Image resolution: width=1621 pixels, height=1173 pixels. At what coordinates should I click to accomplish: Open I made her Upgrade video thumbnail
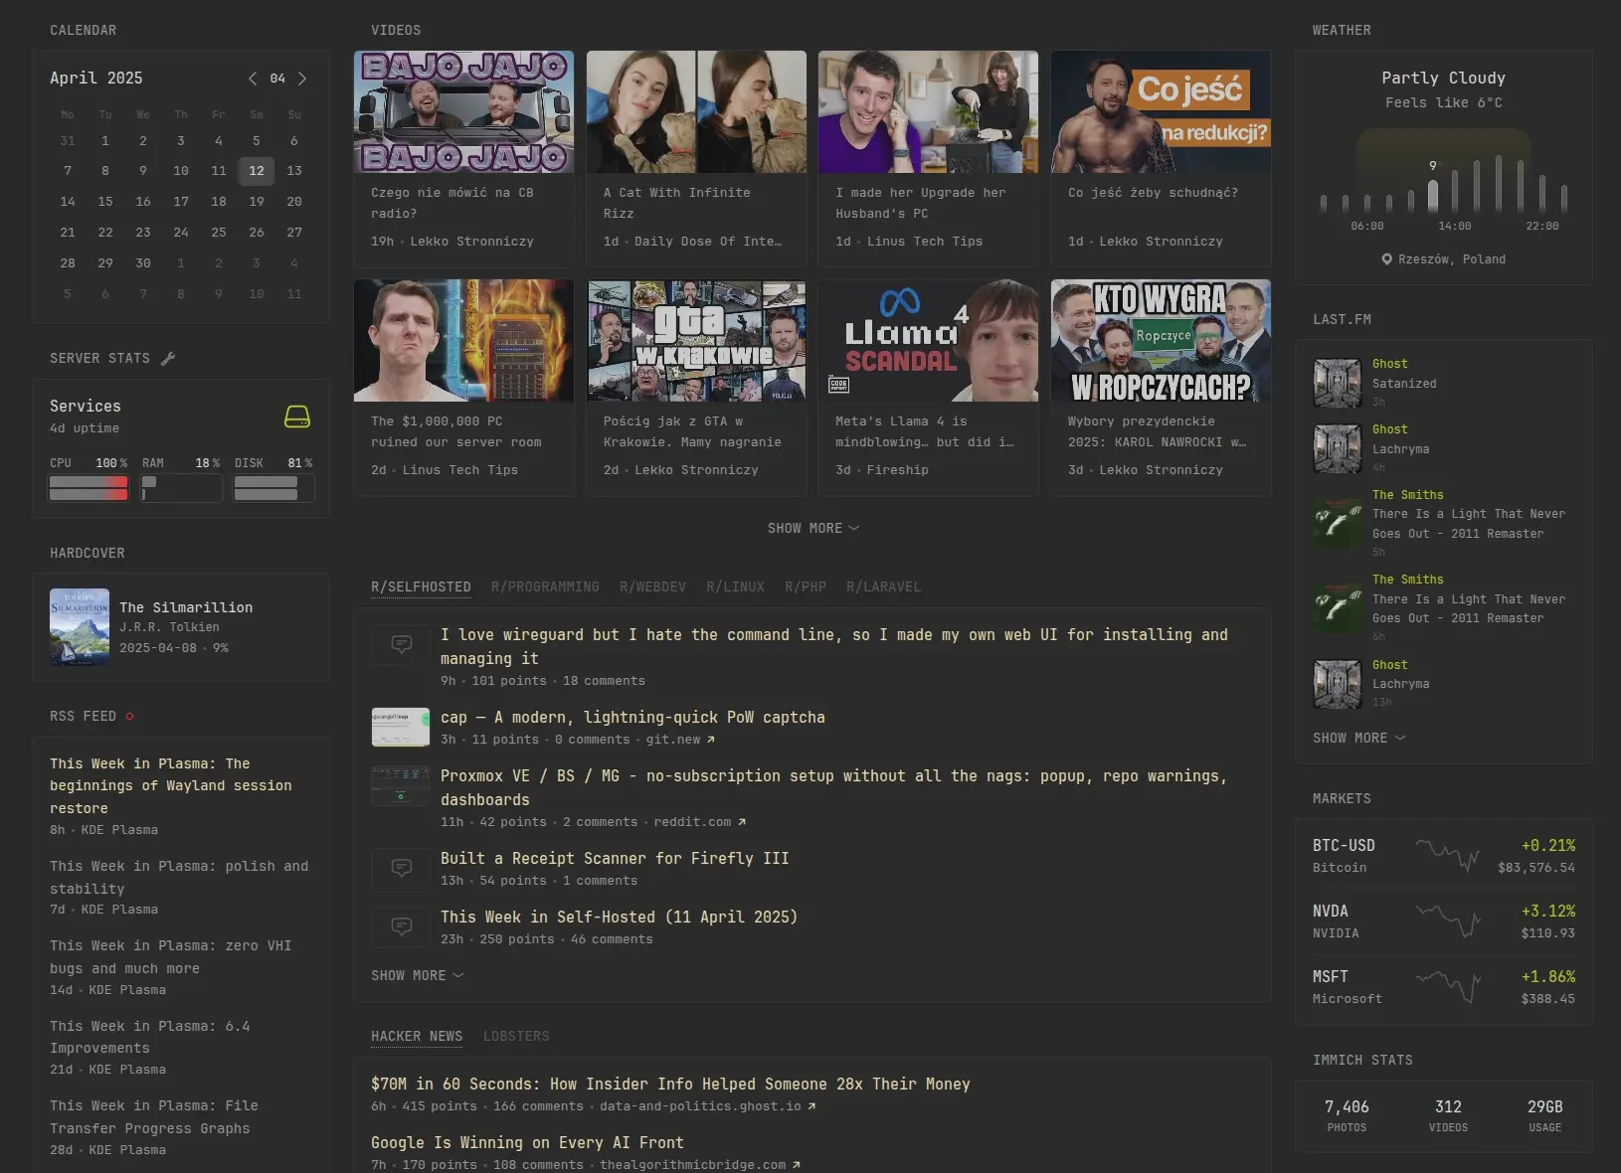928,112
